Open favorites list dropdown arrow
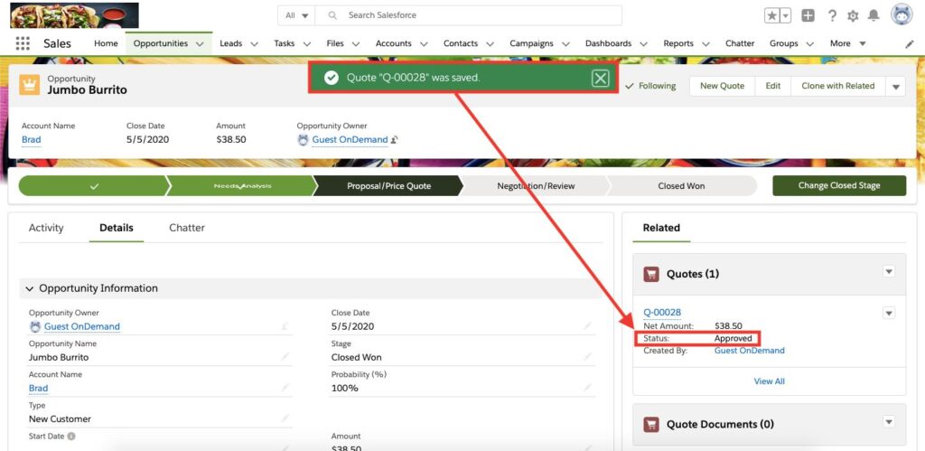The image size is (925, 451). [x=785, y=16]
